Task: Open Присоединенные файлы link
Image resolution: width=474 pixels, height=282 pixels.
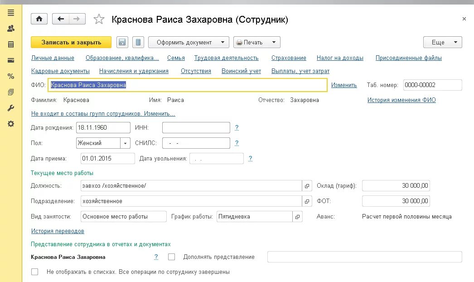Action: [409, 58]
